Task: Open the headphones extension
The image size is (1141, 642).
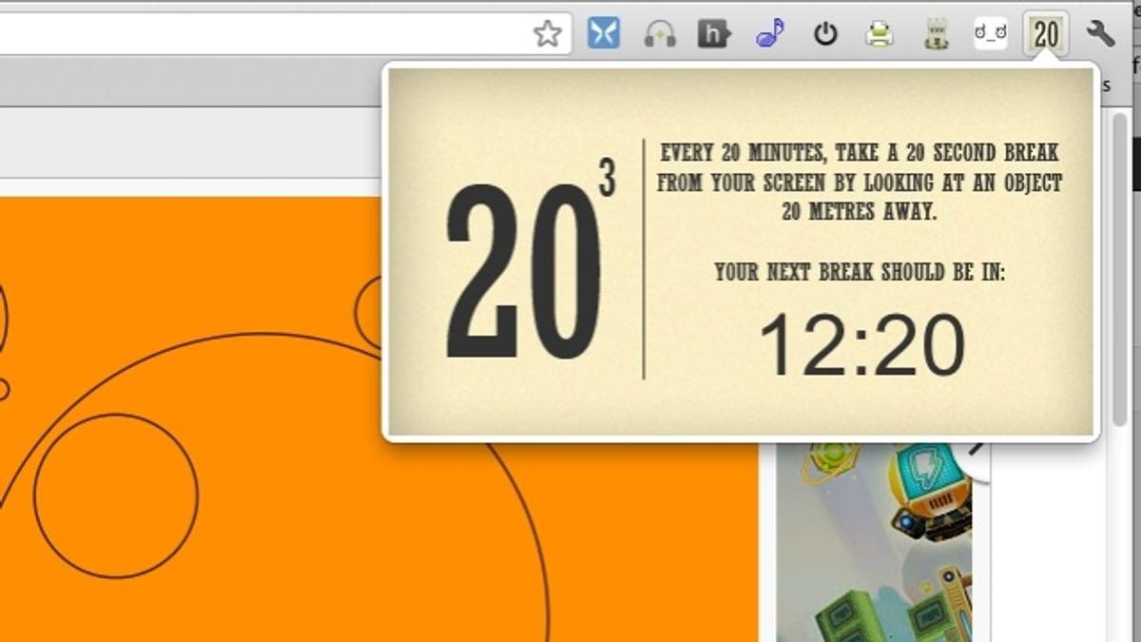Action: click(659, 35)
